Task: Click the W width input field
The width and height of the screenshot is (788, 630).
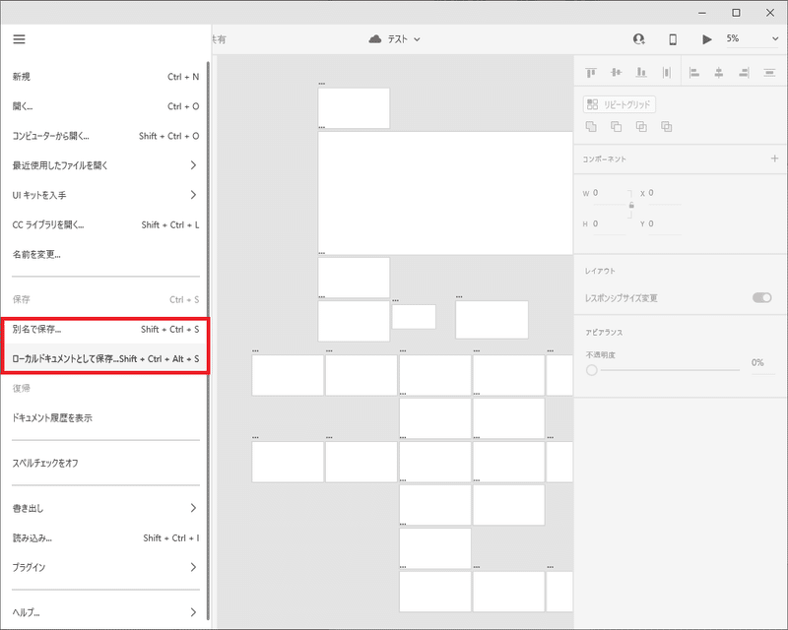Action: point(609,193)
